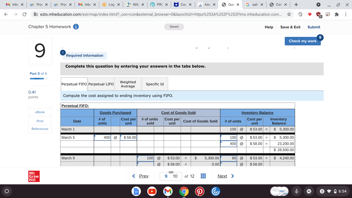
Task: Reload the page with the refresh icon
Action: [24, 14]
